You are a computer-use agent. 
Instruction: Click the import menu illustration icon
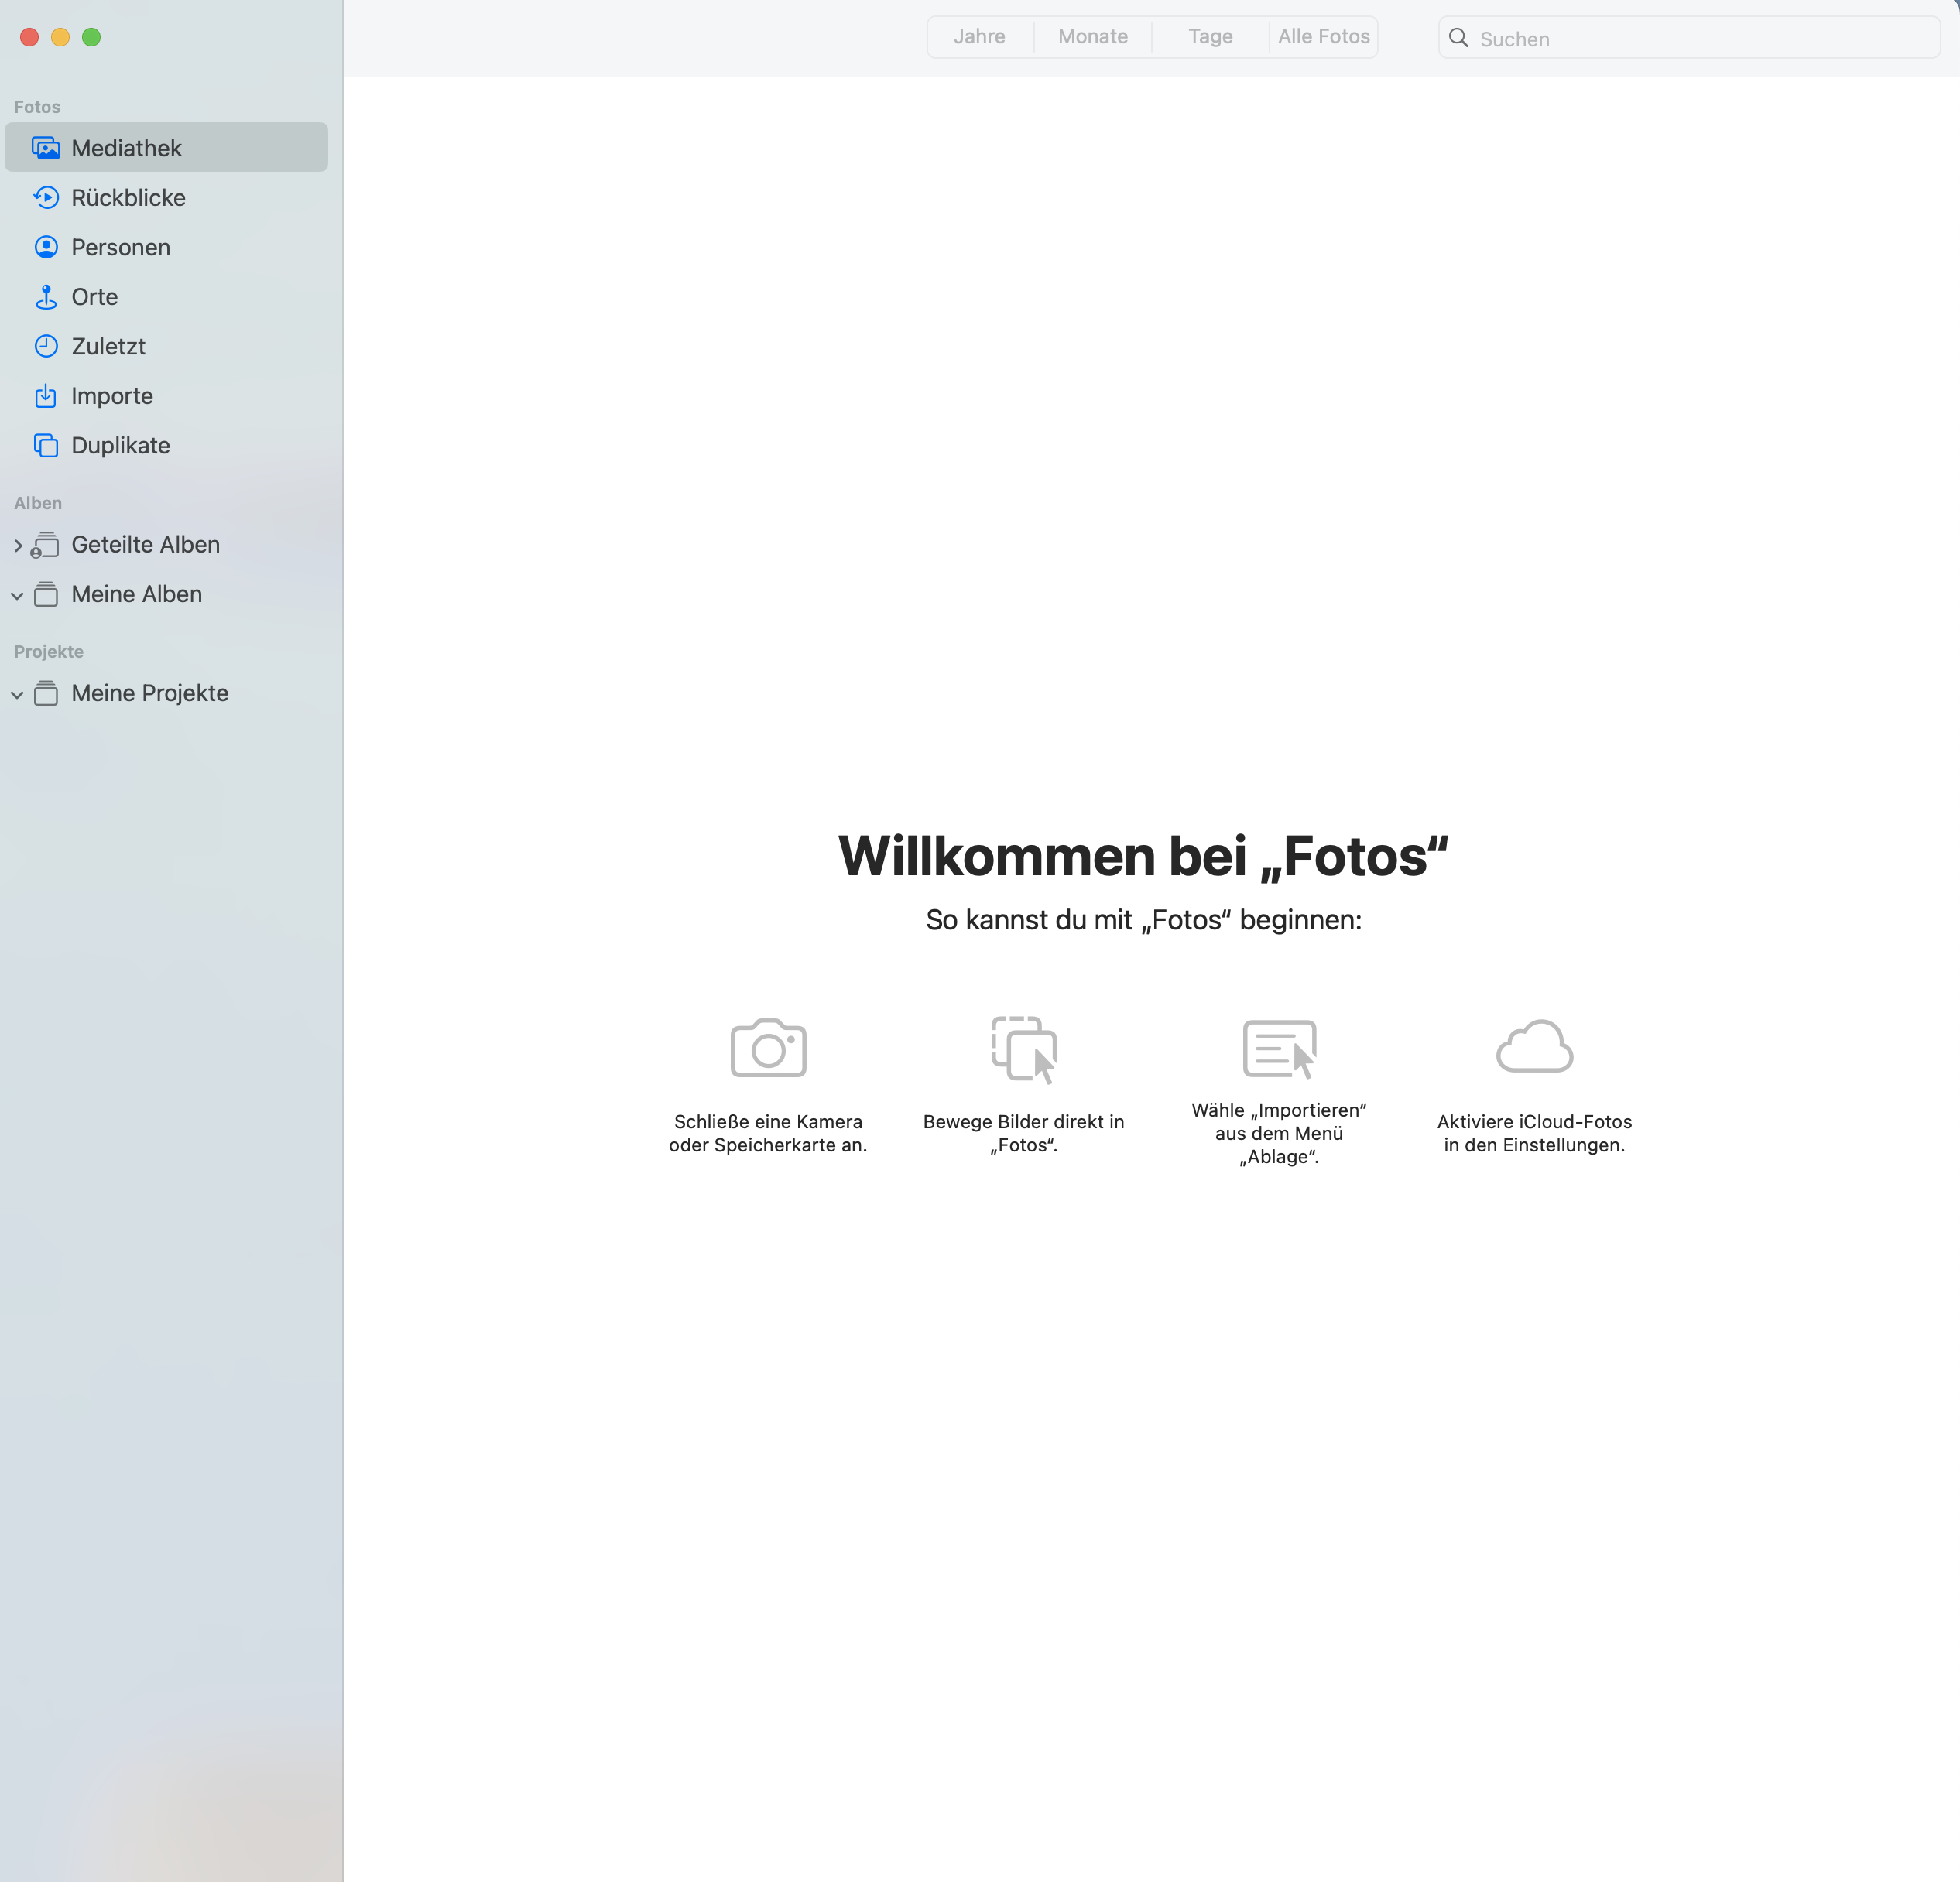click(x=1279, y=1049)
